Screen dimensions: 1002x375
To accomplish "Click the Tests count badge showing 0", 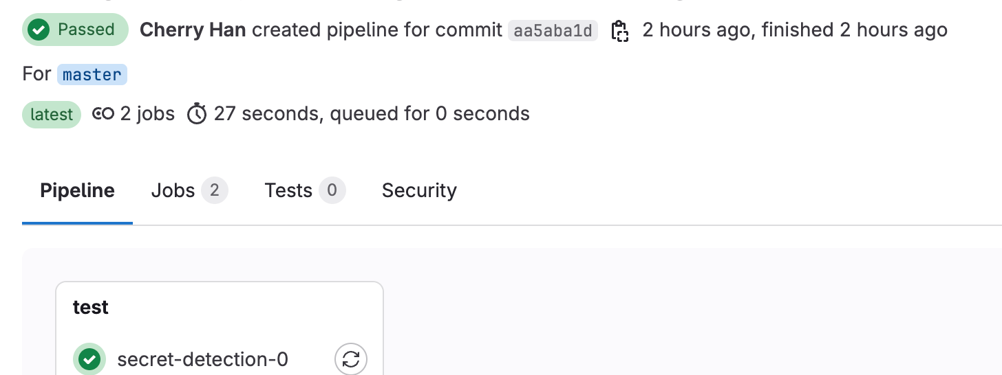I will 332,190.
